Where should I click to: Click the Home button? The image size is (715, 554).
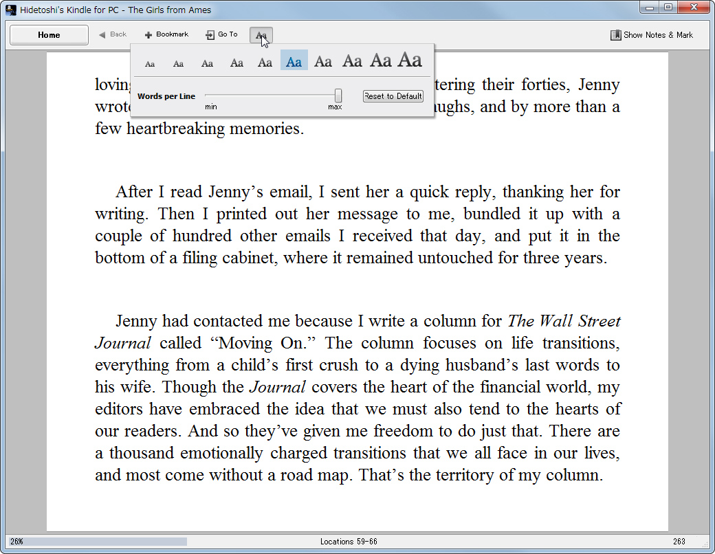point(49,35)
